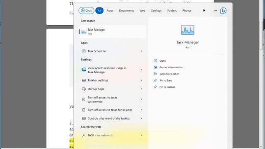Choose Open file location
This screenshot has width=265, height=149.
tap(169, 74)
